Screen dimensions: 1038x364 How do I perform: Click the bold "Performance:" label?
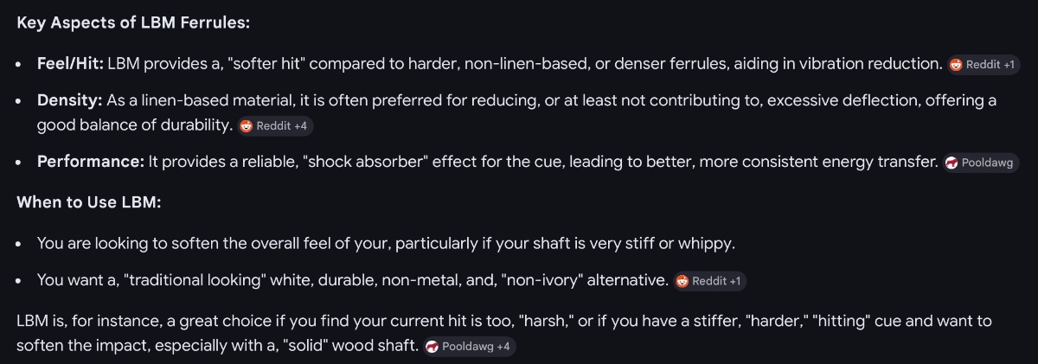(x=90, y=162)
